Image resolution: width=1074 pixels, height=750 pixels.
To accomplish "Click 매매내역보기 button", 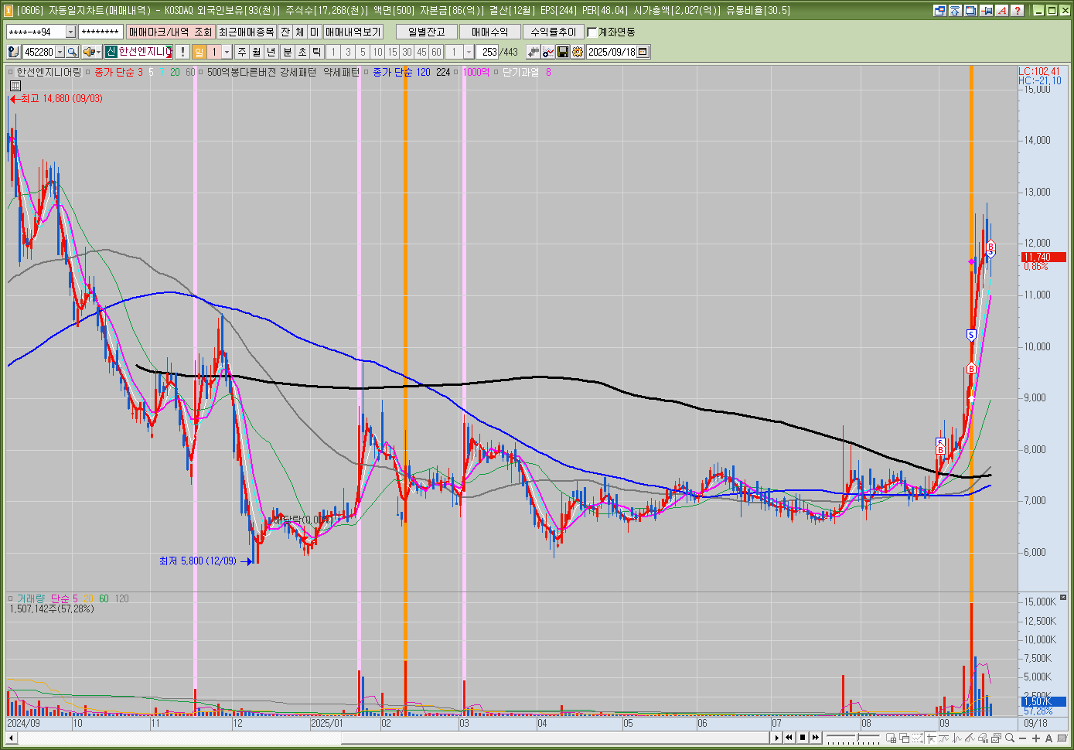I will [x=353, y=32].
